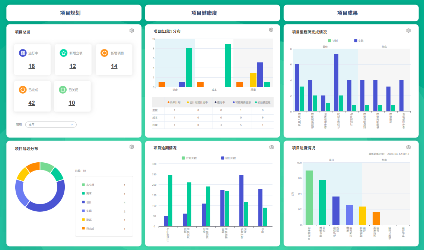The width and height of the screenshot is (424, 250).
Task: Open the 周期 period dropdown showing 本年
Action: [51, 124]
